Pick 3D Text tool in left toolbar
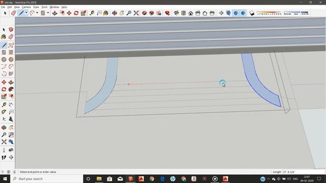 click(11, 119)
